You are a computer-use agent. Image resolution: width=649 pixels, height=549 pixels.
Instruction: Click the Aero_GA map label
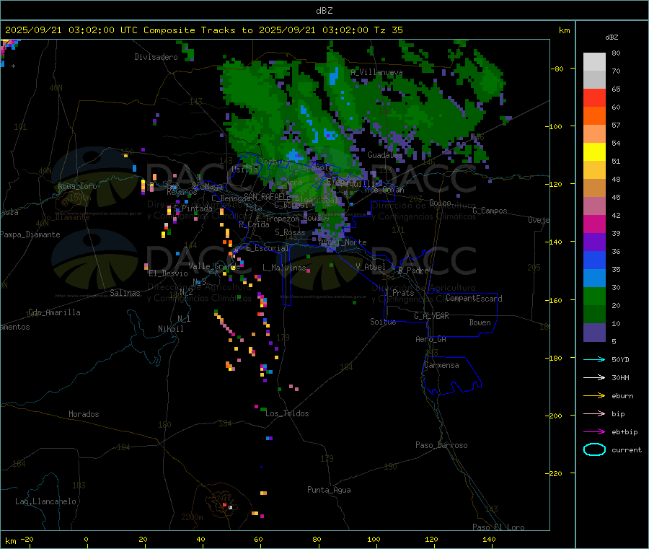click(x=431, y=339)
